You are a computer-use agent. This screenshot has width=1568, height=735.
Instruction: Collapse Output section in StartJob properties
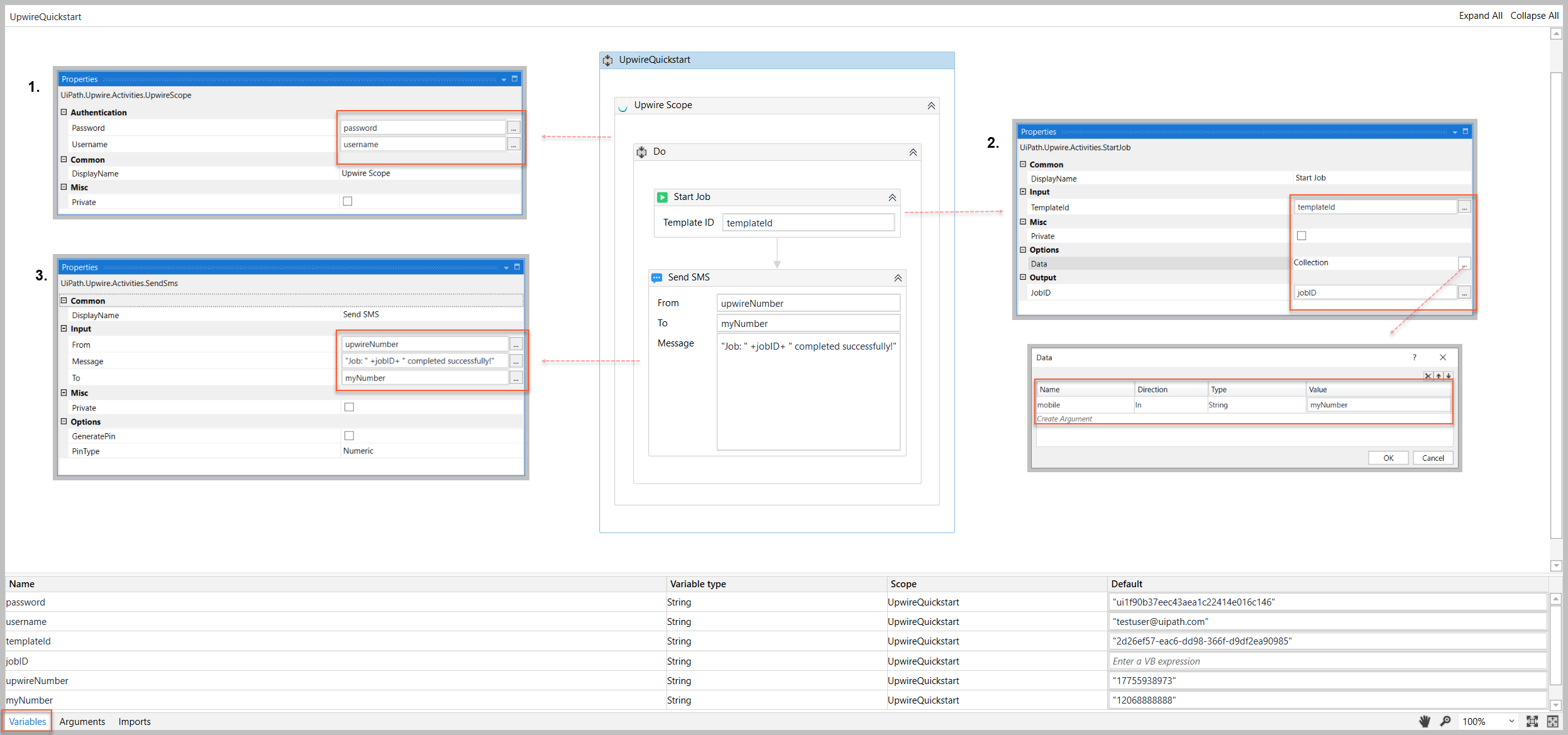pos(1023,277)
